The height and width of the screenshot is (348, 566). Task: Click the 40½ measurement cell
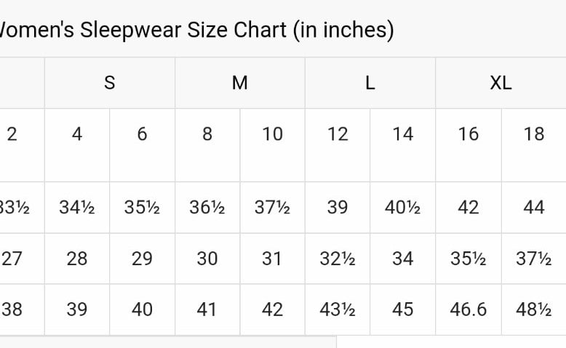pos(403,208)
